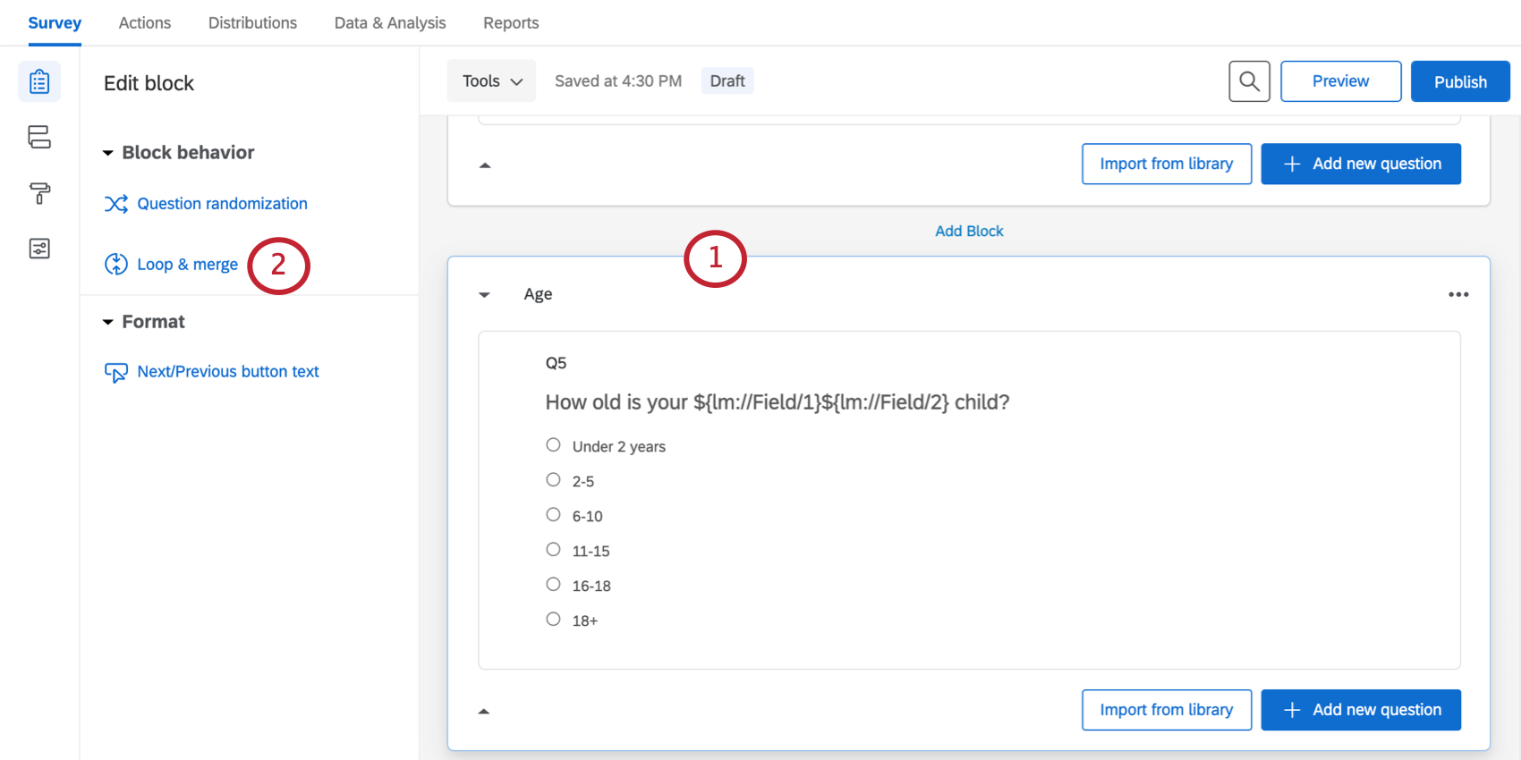Click the Loop & merge icon

pos(116,265)
